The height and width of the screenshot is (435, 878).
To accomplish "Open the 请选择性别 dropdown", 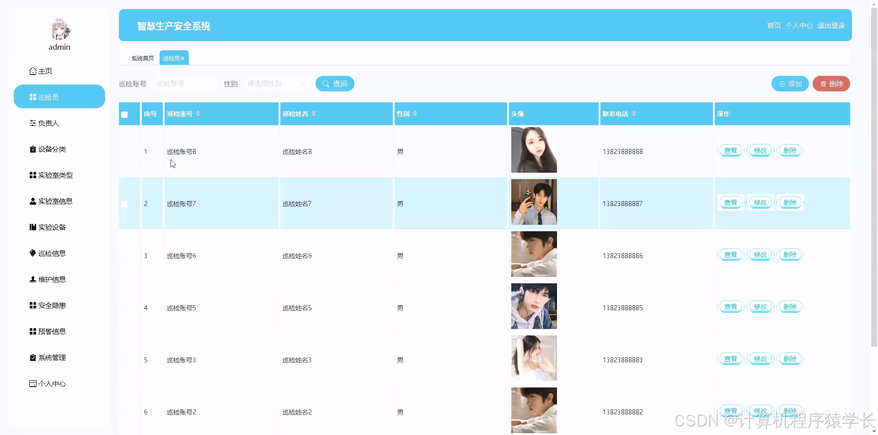I will point(277,84).
